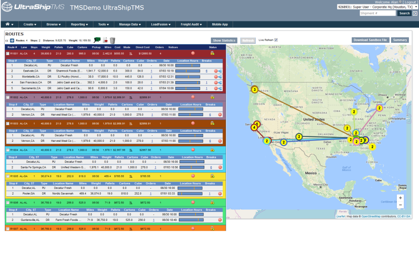Click the Shipment # search field
The width and height of the screenshot is (419, 271).
(x=377, y=14)
